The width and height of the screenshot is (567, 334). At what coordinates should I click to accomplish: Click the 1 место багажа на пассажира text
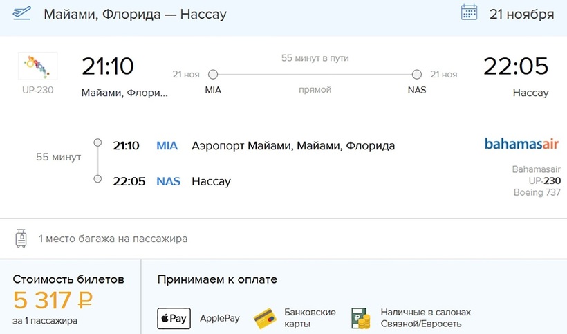coord(113,239)
